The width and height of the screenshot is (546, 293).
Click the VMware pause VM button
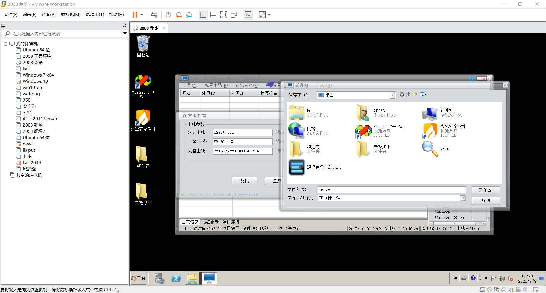135,15
